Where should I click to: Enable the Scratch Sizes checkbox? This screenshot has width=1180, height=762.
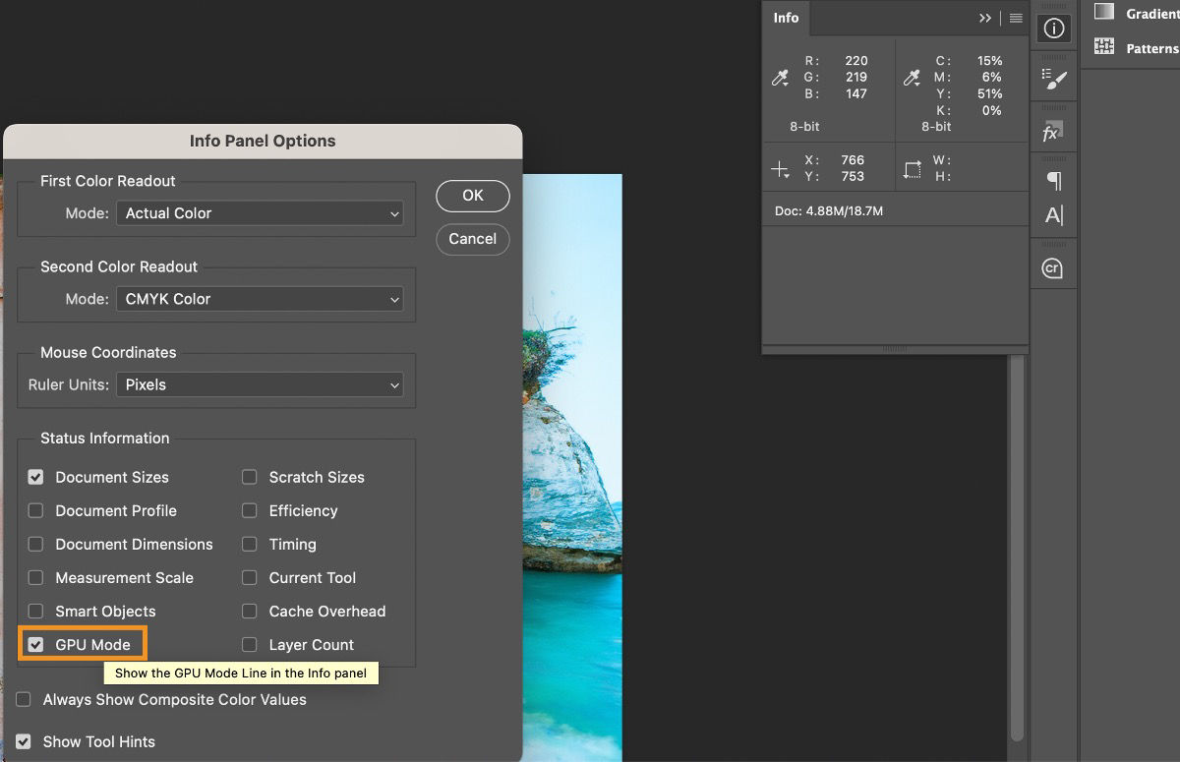point(250,477)
